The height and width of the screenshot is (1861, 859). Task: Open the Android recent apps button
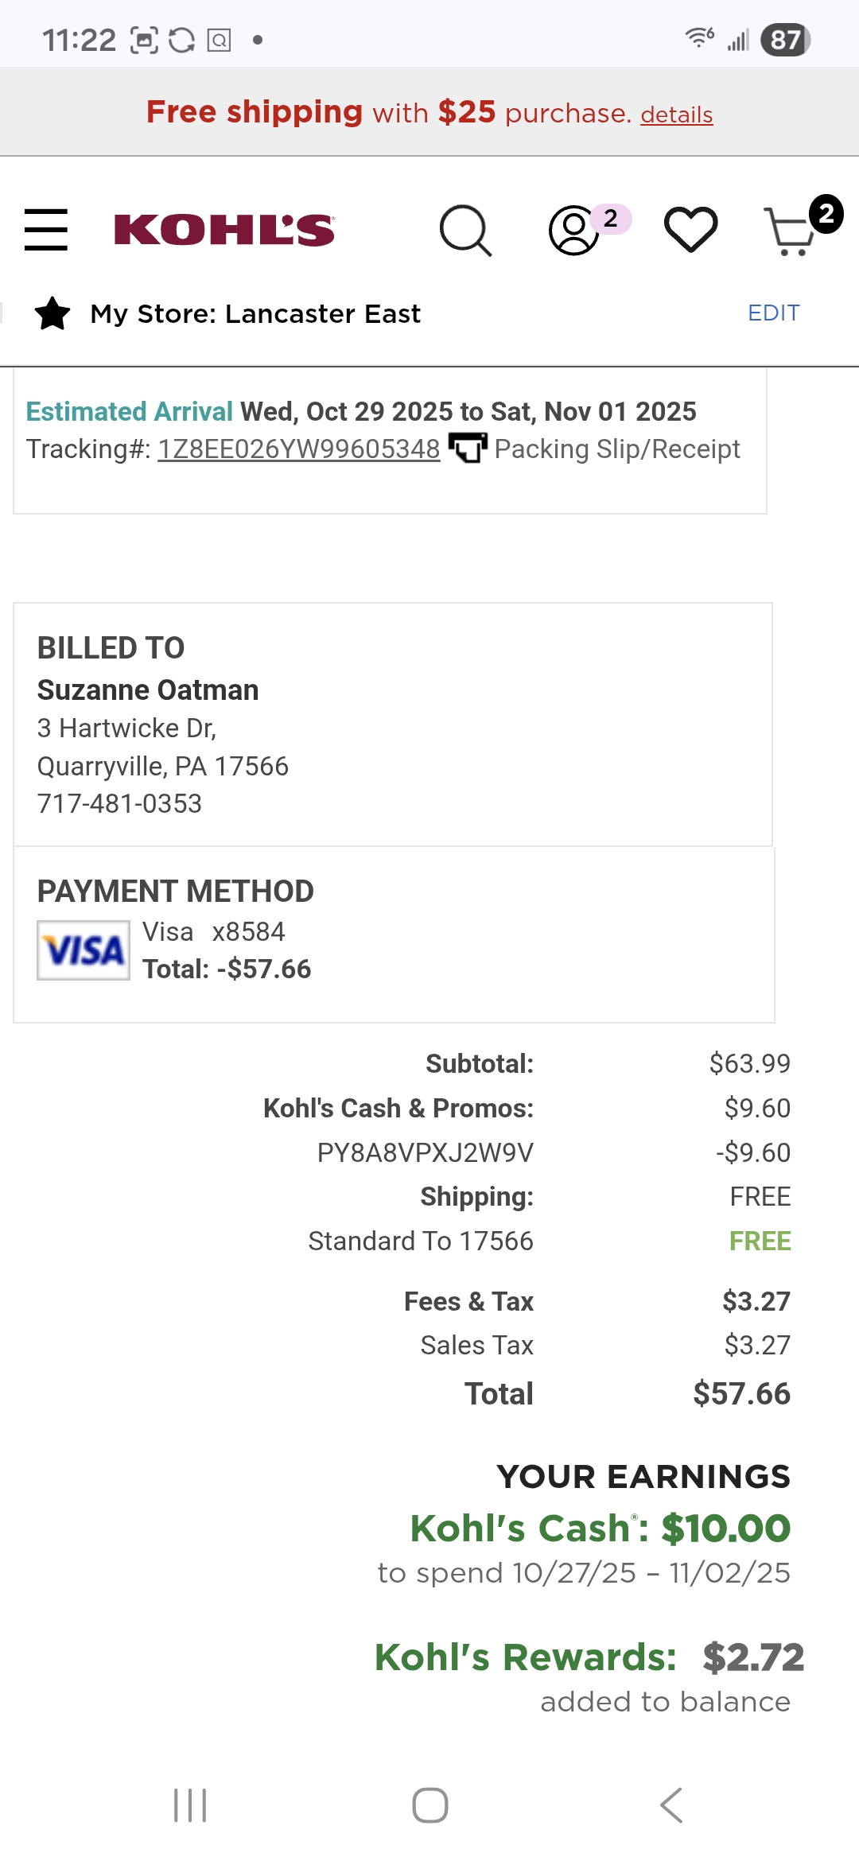(x=190, y=1805)
